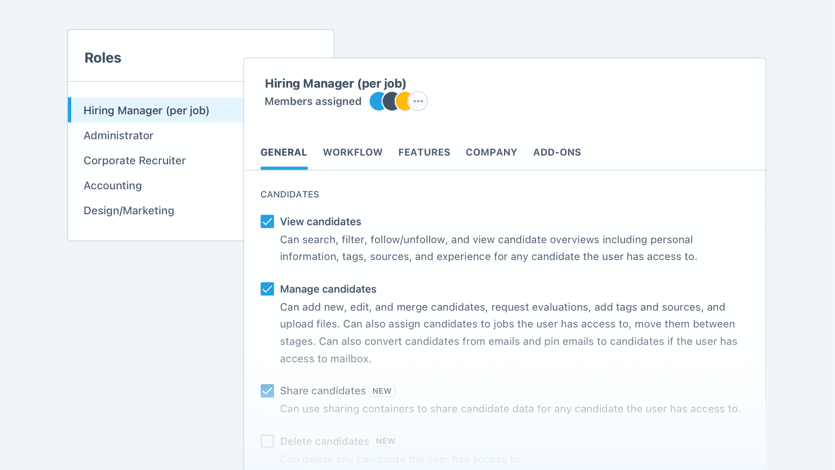Choose the Accounting role
This screenshot has width=835, height=470.
pyautogui.click(x=113, y=185)
